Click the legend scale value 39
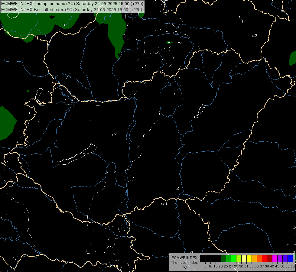Screen dimensions: 296x272 [267, 266]
